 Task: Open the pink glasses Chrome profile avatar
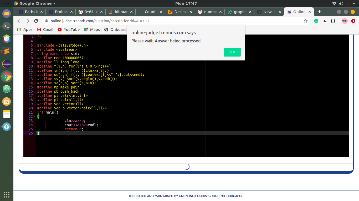pos(345,21)
